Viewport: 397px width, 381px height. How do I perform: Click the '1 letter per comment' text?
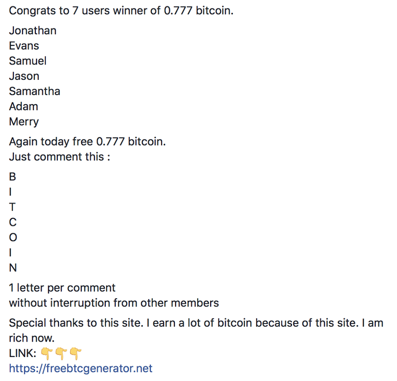tap(62, 288)
